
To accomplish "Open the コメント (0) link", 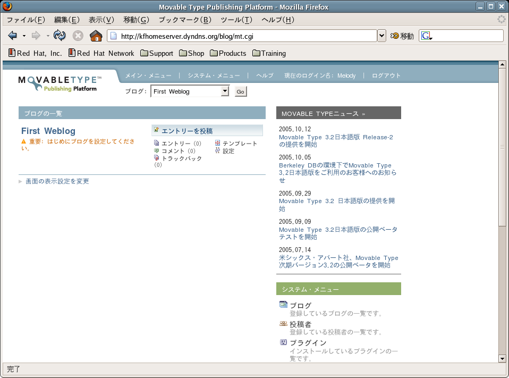I will pyautogui.click(x=179, y=150).
